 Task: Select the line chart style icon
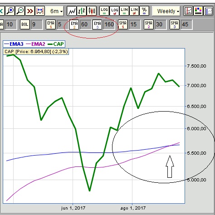[72, 11]
